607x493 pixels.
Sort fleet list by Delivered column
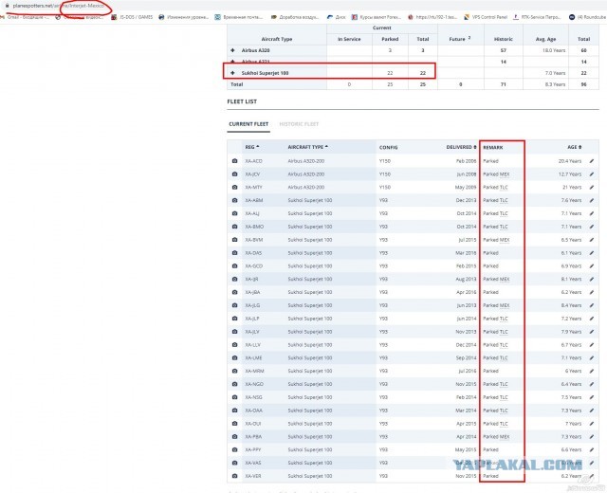pyautogui.click(x=462, y=147)
